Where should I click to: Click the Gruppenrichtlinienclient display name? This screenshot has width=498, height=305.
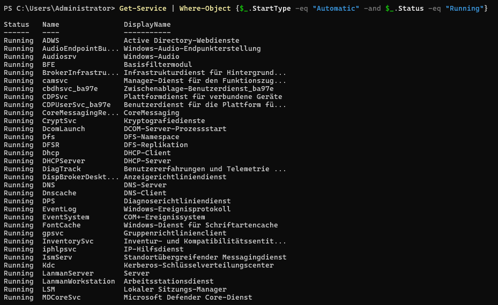coord(175,233)
